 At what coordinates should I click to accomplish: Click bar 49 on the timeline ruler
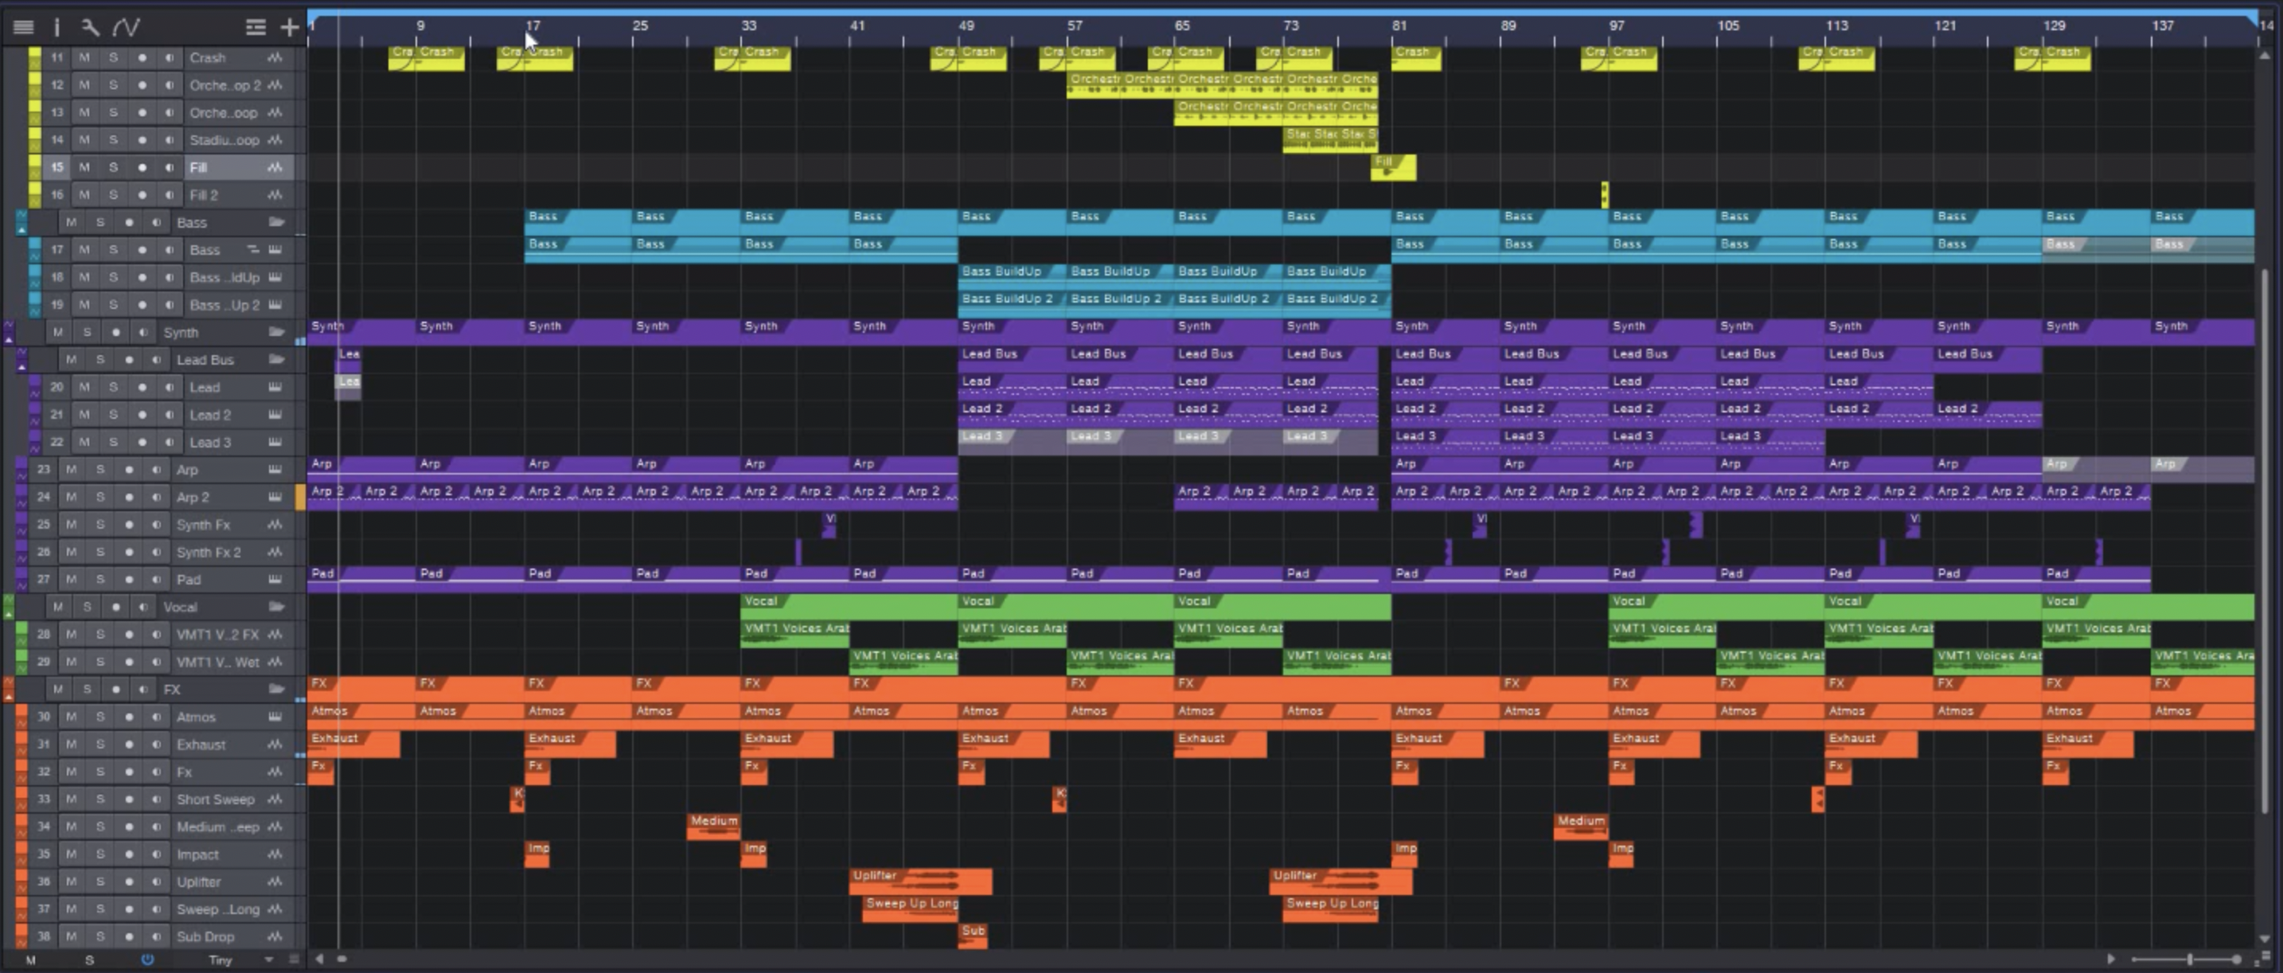(x=965, y=25)
